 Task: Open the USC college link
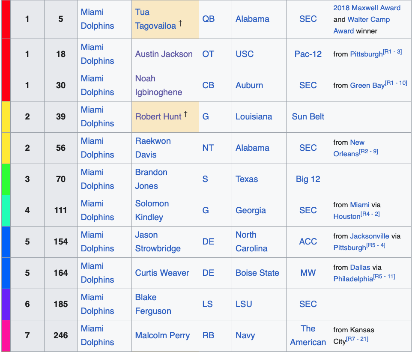tap(245, 54)
